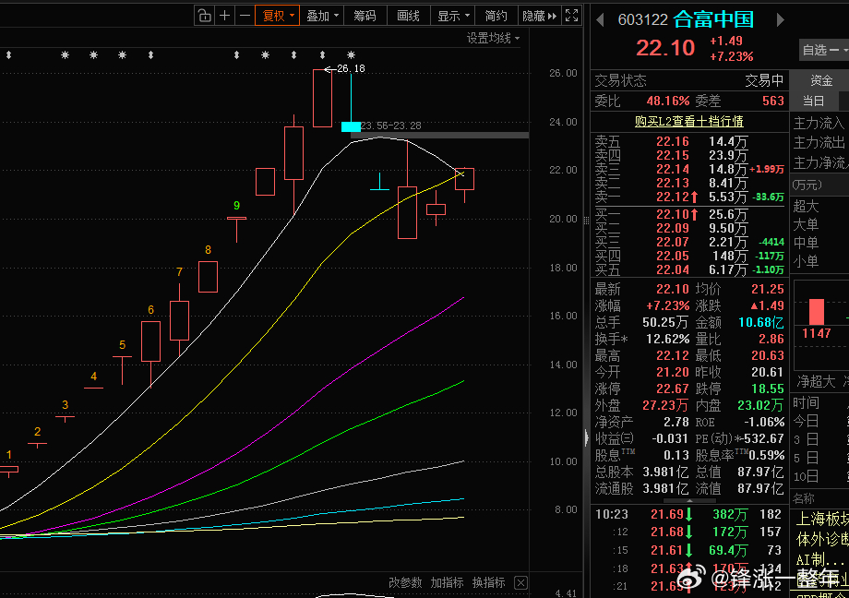The width and height of the screenshot is (849, 598).
Task: Click the cyan gap box labeled 23.56-23.28
Action: pos(351,126)
